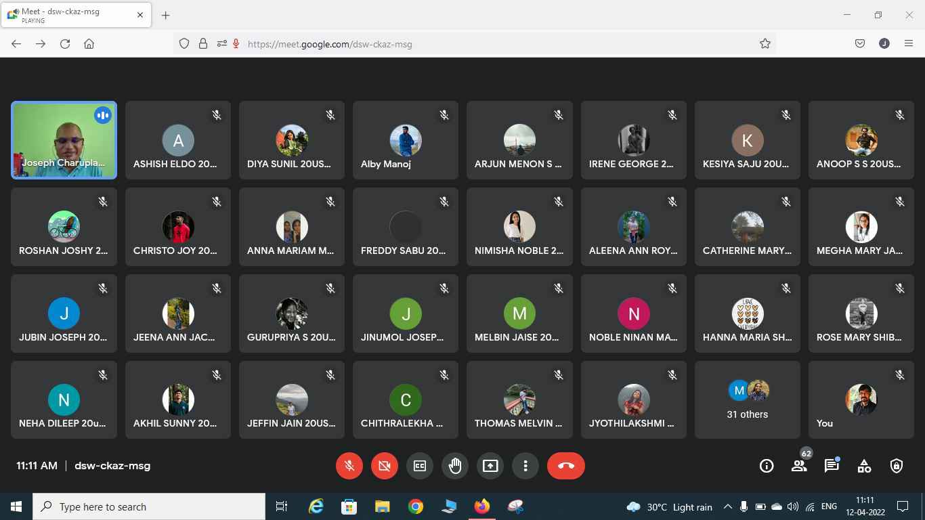Select ROSHAN JOSHY name label
925x520 pixels.
click(x=64, y=251)
